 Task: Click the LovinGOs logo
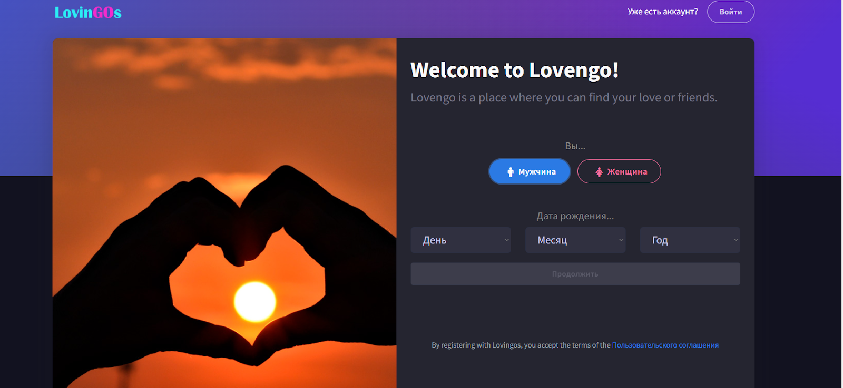click(88, 13)
